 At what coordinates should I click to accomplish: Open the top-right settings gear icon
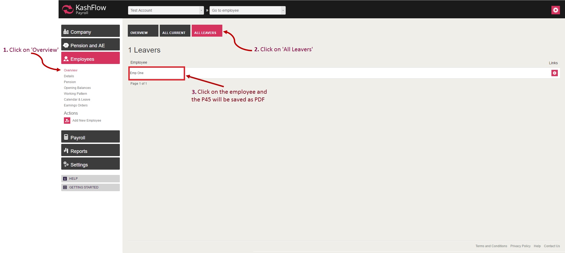[x=555, y=10]
